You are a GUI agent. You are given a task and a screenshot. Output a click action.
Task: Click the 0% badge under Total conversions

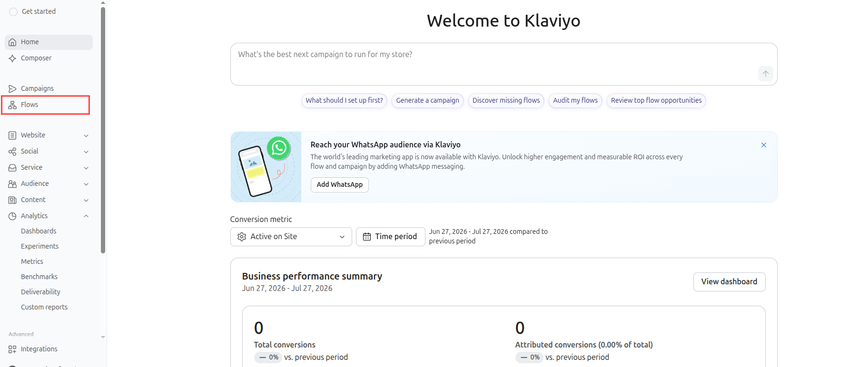coord(268,357)
